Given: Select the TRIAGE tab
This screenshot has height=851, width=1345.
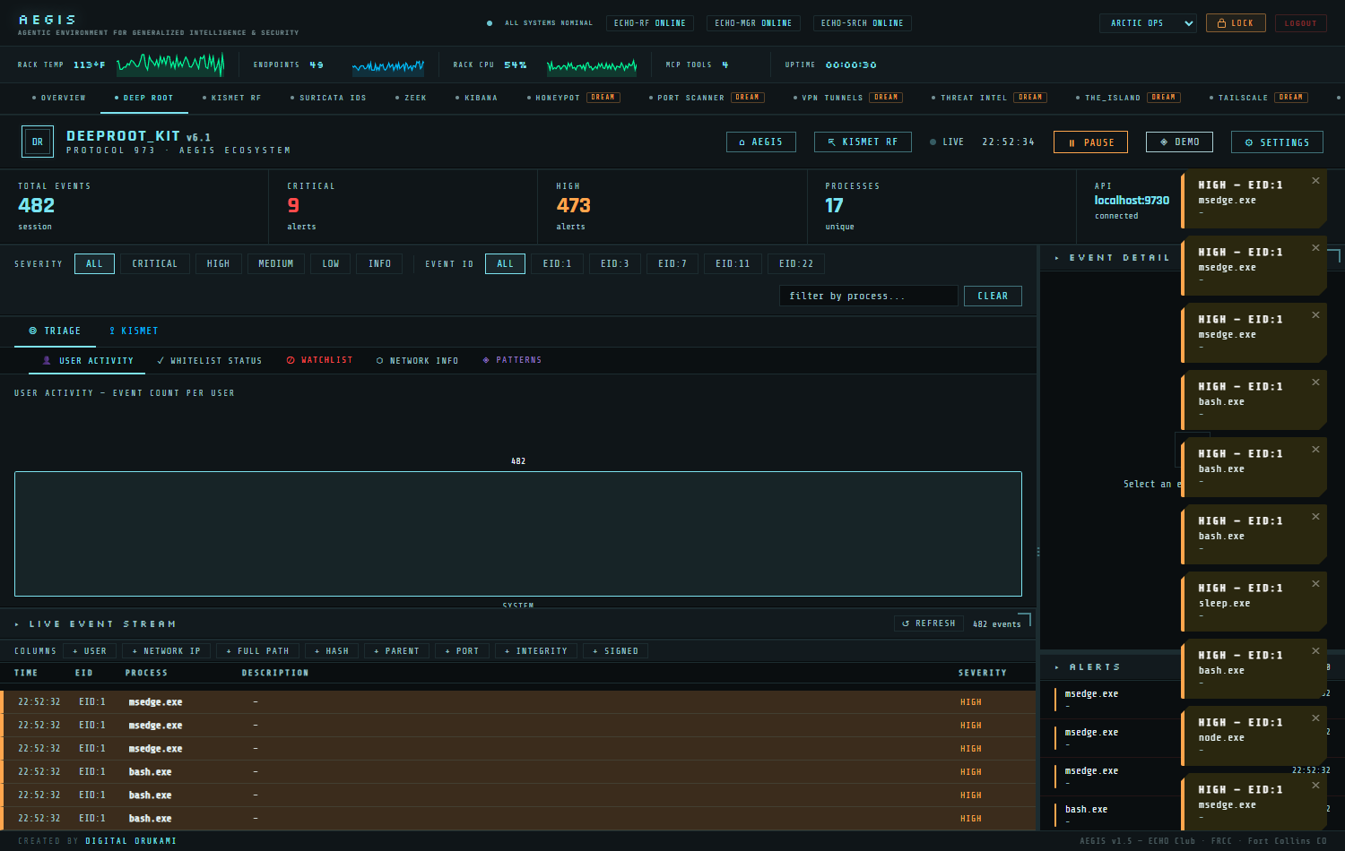Looking at the screenshot, I should point(55,331).
